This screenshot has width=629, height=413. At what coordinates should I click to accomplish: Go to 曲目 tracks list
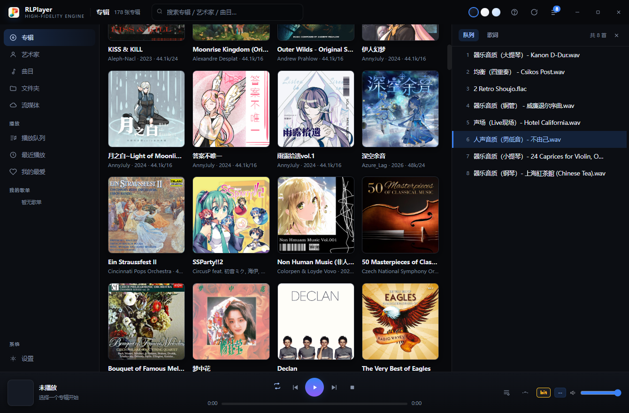point(49,71)
